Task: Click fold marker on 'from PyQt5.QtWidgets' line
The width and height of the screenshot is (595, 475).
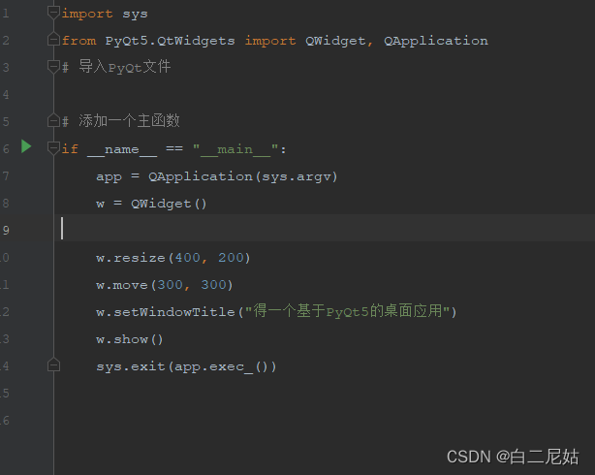Action: (x=53, y=41)
